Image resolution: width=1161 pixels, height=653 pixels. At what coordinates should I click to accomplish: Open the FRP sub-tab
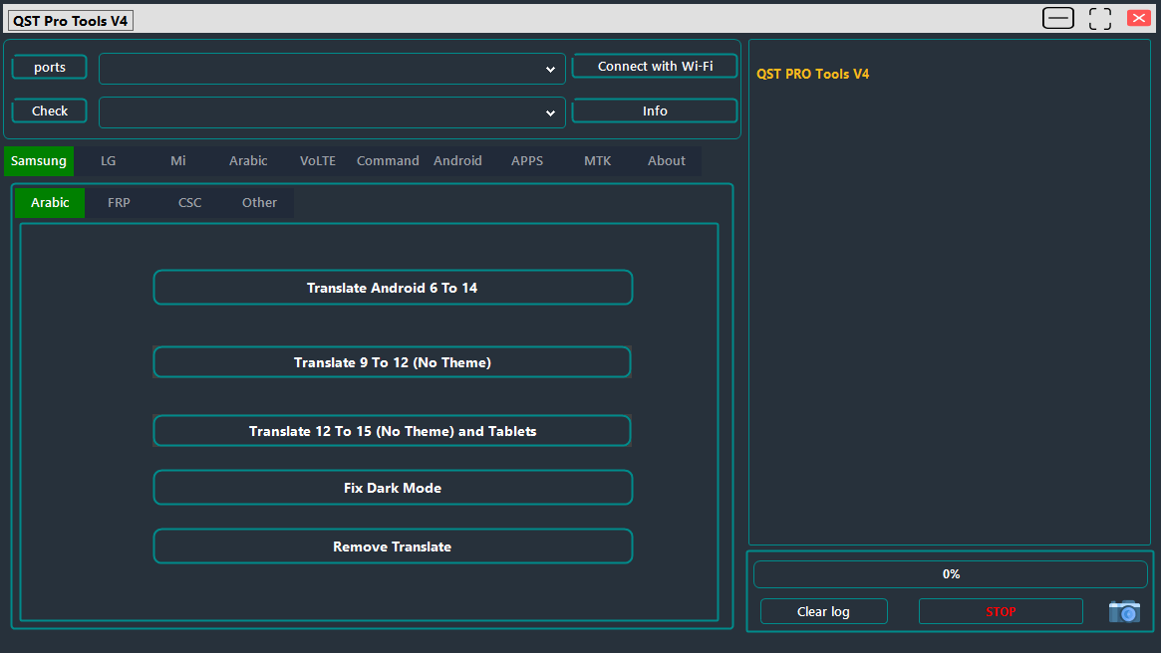(x=119, y=202)
